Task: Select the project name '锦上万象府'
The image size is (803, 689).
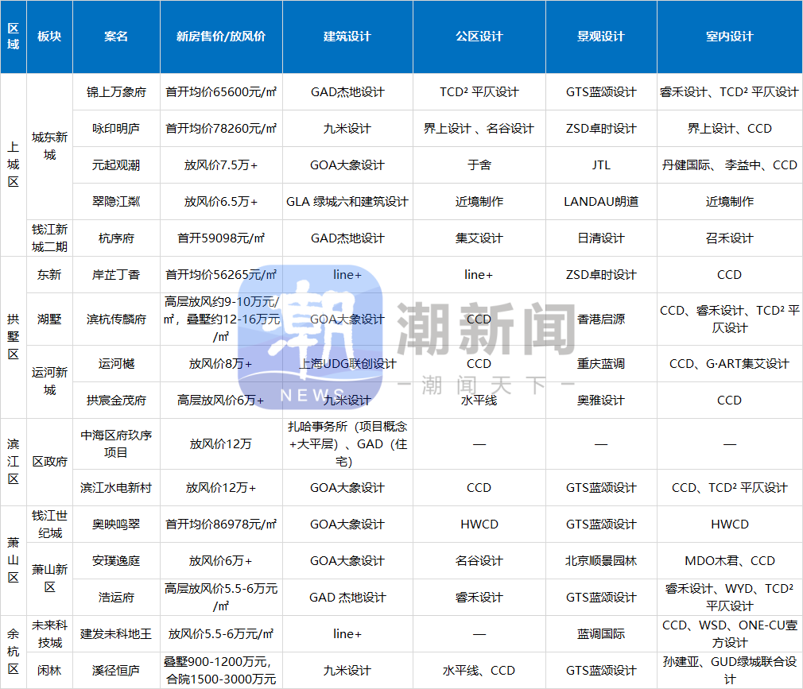Action: pos(116,92)
